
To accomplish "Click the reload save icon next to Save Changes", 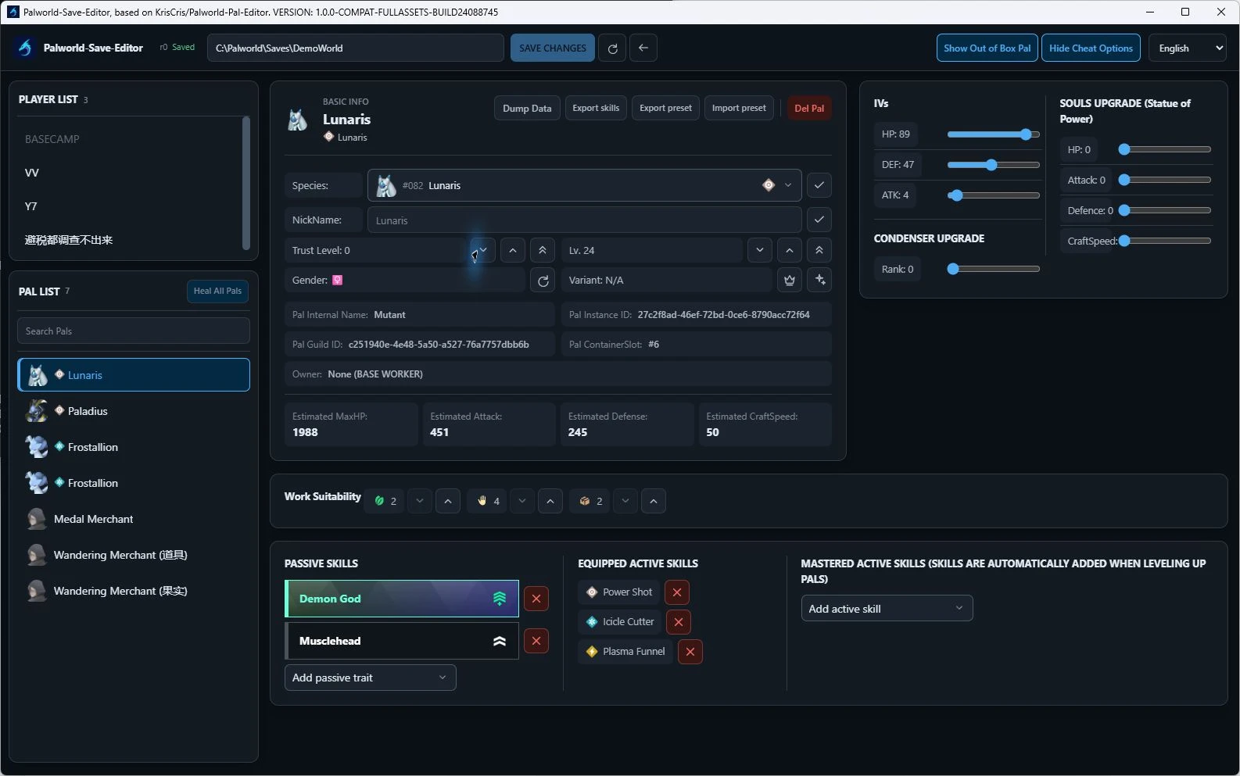I will (x=612, y=48).
